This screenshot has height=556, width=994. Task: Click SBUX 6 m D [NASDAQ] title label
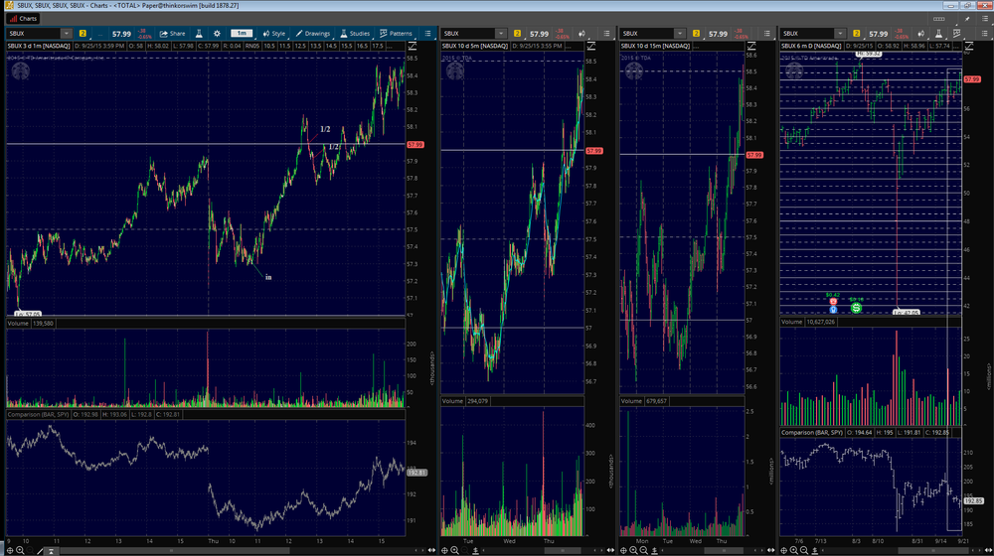point(811,47)
